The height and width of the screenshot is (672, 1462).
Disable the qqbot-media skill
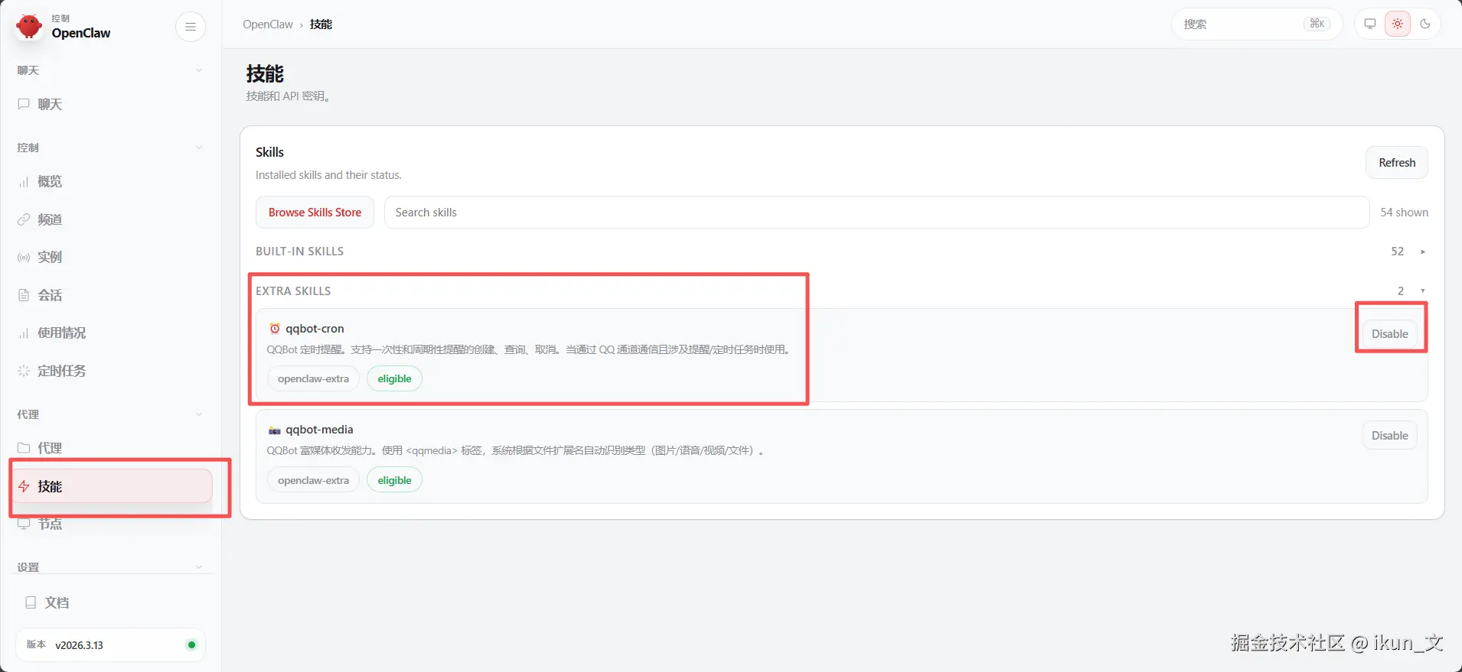pos(1389,436)
